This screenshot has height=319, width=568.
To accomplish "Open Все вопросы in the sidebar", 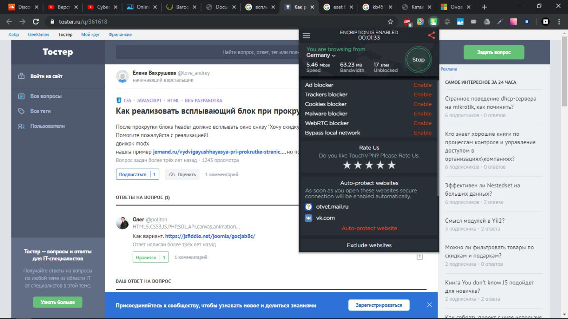I will tap(40, 96).
